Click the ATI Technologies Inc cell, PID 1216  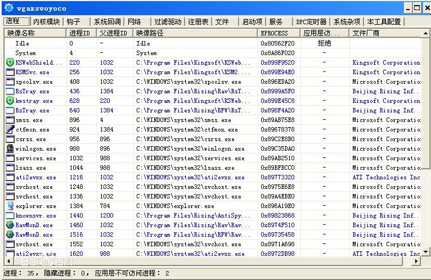click(x=386, y=178)
